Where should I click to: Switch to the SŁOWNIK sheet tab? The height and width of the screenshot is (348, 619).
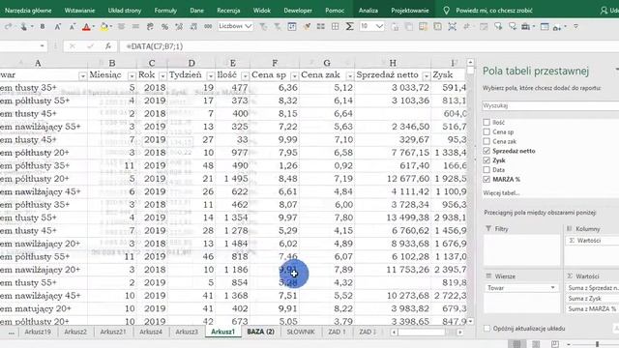[x=301, y=332]
